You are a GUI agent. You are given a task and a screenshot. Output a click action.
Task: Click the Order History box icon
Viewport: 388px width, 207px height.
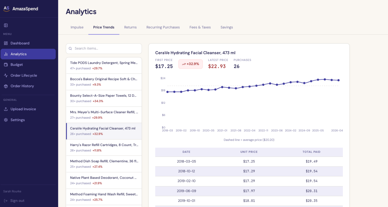point(6,86)
